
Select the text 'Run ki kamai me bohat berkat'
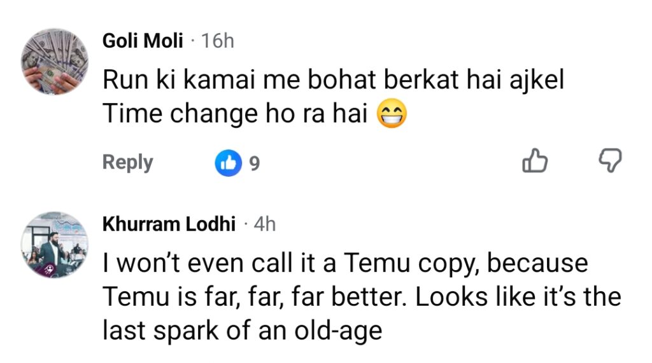(281, 79)
